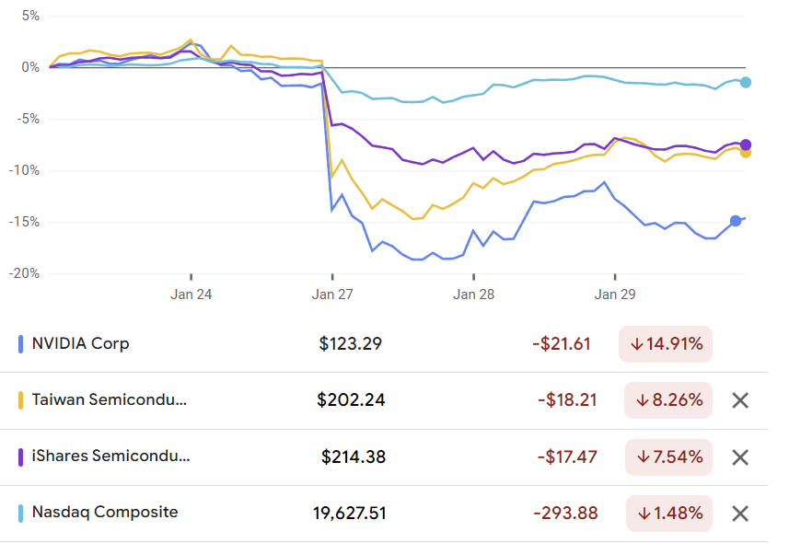
Task: Remove Taiwan Semiconductor from the comparison
Action: (740, 400)
